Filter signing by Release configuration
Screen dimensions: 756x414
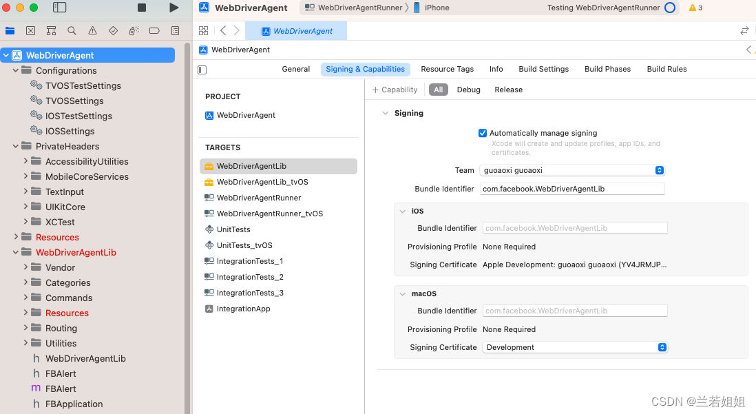click(508, 90)
